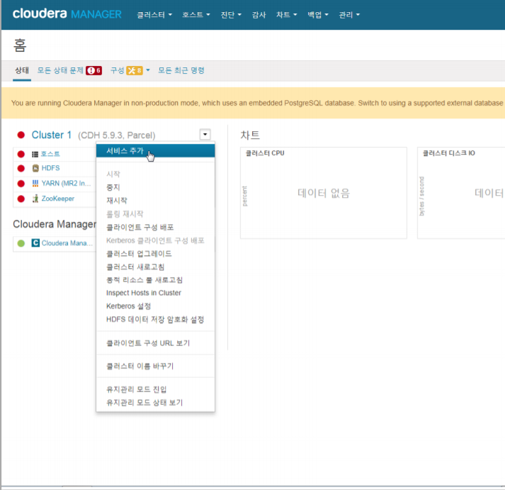Open the 관리 navigation dropdown
The width and height of the screenshot is (505, 490).
coord(349,14)
